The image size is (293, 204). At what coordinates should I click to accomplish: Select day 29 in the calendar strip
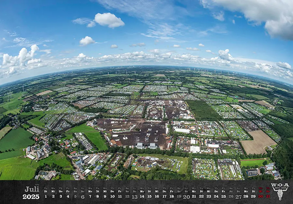(253, 196)
